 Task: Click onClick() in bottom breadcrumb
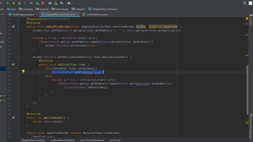[x=115, y=140]
